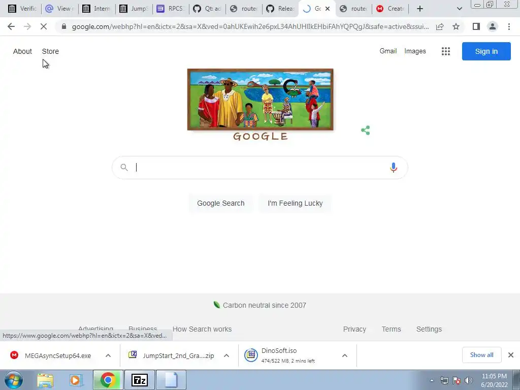The width and height of the screenshot is (520, 390).
Task: Click the Action Center flag icon
Action: click(457, 380)
